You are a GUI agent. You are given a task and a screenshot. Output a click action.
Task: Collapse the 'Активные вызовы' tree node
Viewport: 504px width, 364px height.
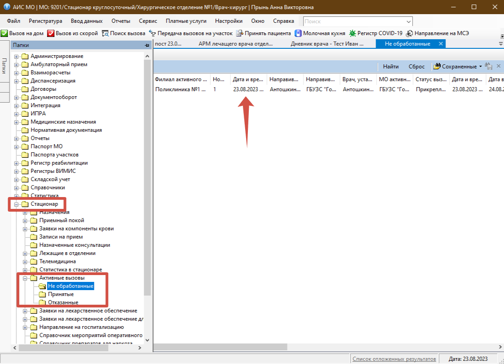pyautogui.click(x=25, y=278)
